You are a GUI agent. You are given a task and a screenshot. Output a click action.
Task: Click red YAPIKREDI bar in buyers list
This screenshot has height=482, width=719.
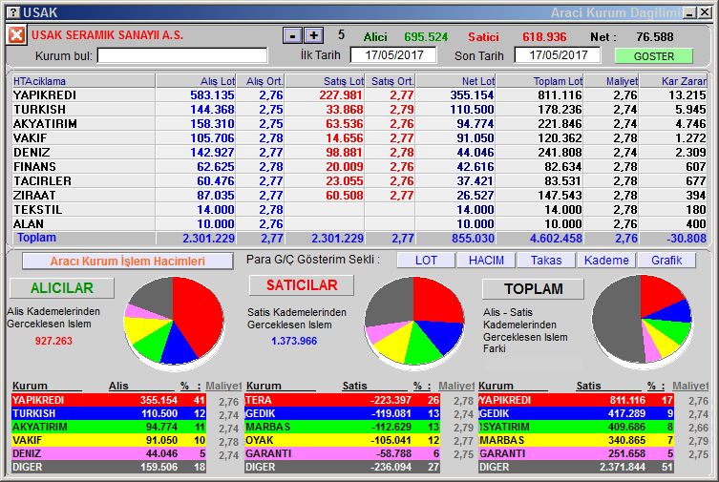click(x=109, y=400)
